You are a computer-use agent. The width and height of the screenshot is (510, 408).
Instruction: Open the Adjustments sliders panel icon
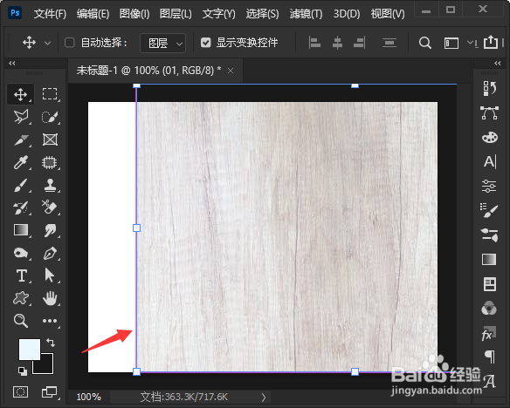pos(489,186)
